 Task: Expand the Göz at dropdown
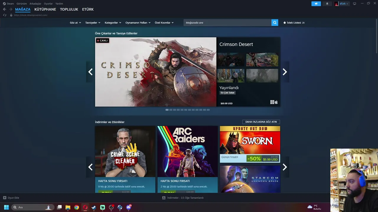click(x=75, y=23)
